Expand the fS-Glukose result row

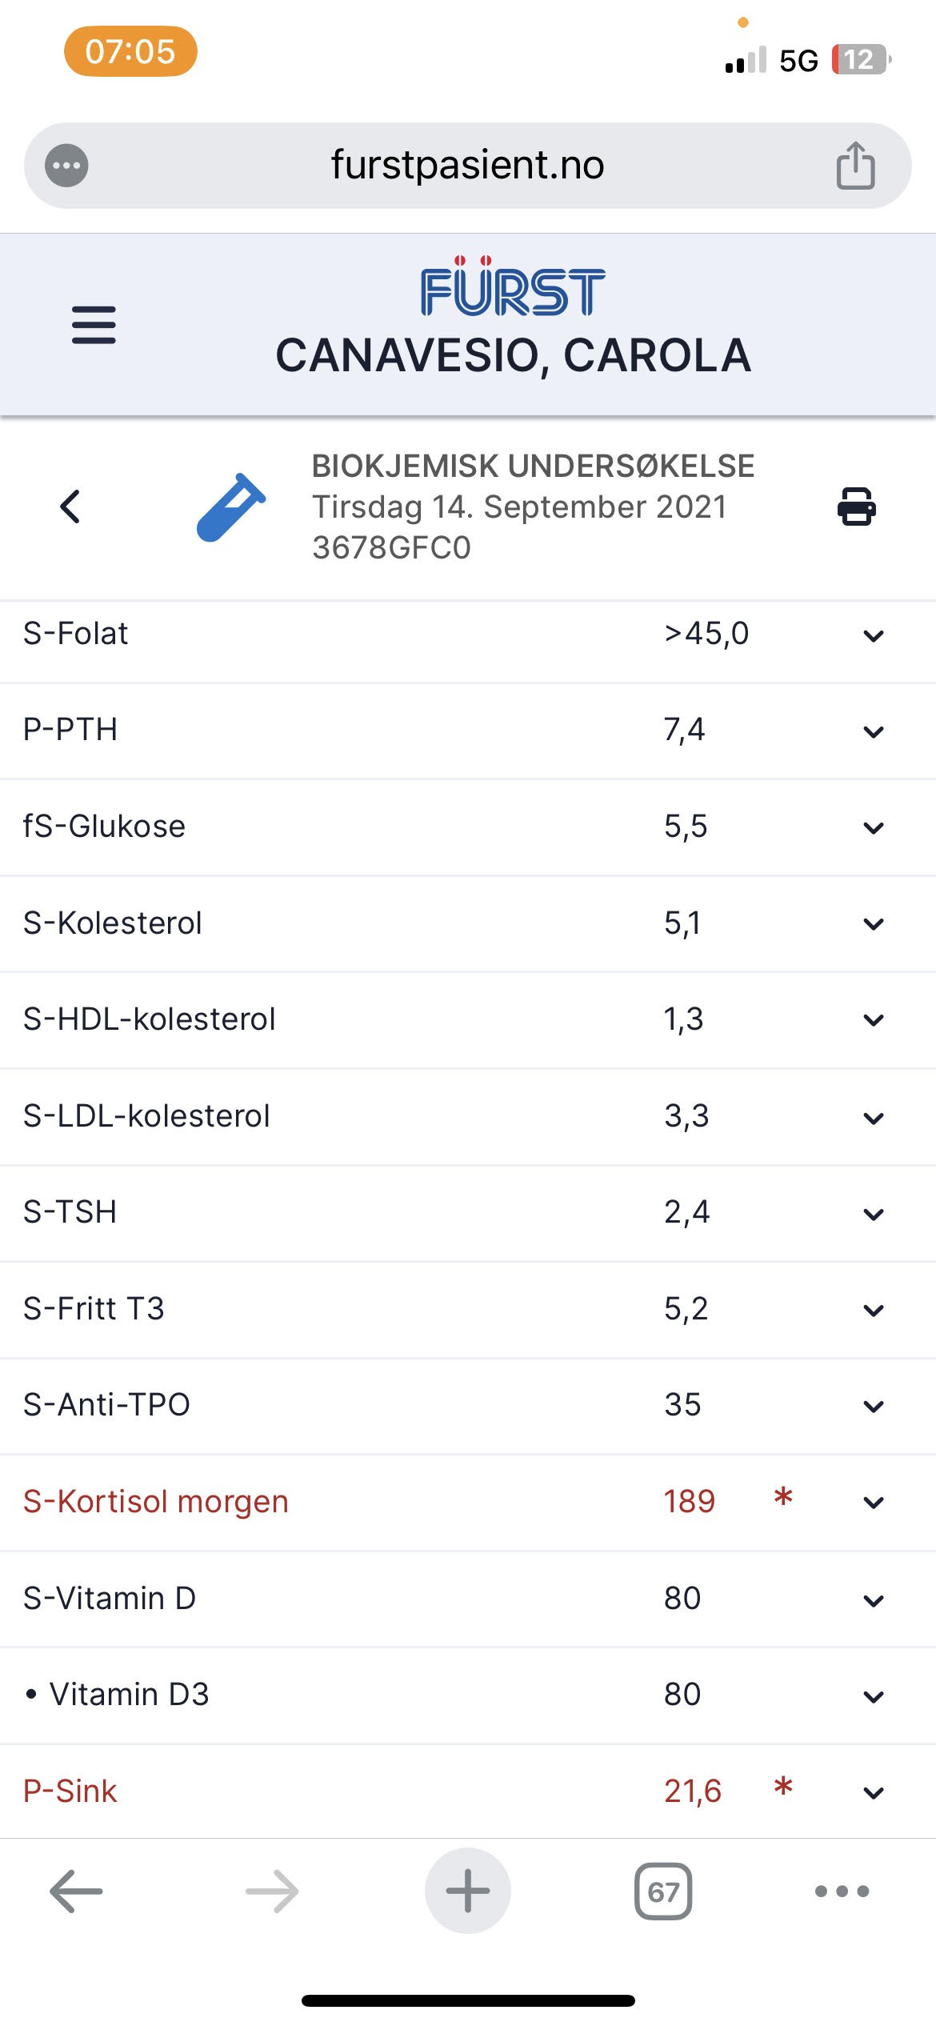click(x=874, y=828)
